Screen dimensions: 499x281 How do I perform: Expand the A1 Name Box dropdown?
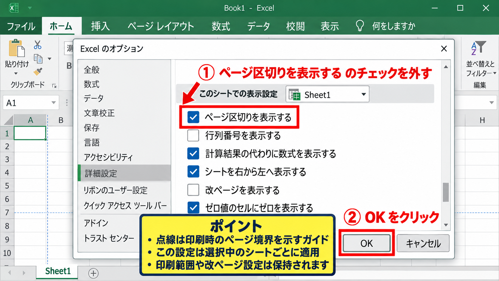pyautogui.click(x=53, y=103)
